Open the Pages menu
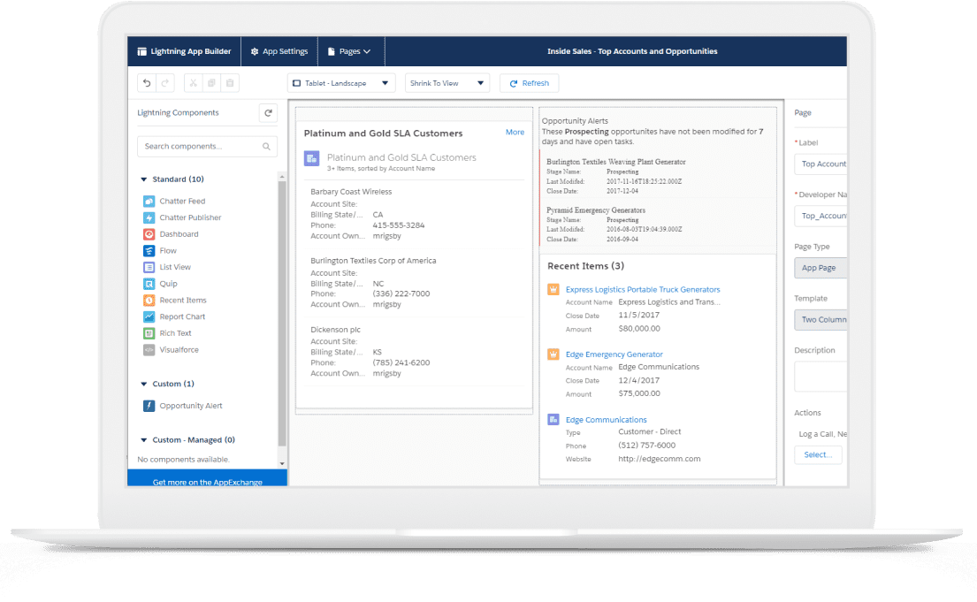Viewport: 977px width, 602px height. (x=349, y=51)
